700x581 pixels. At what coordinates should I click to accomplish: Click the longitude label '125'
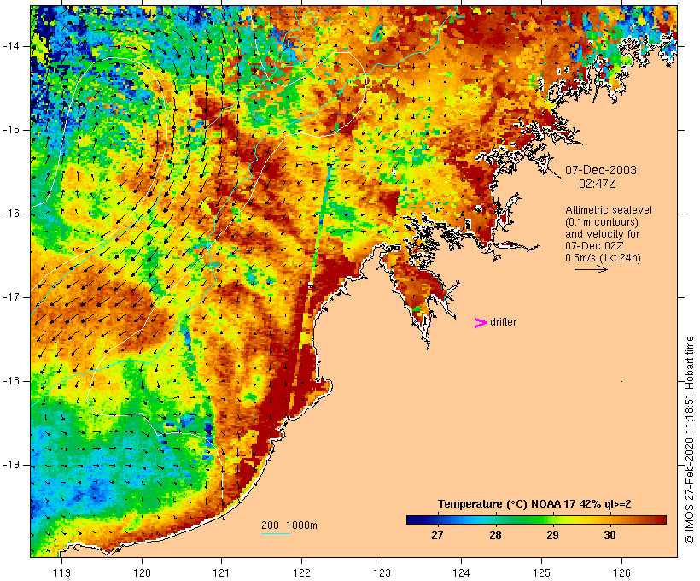click(542, 572)
